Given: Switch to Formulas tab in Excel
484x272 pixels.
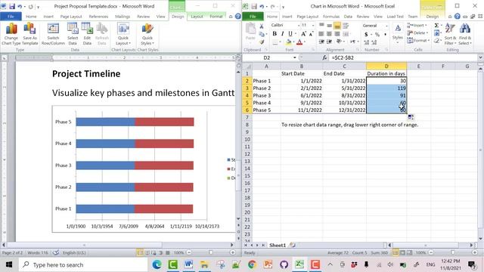Looking at the screenshot, I should point(331,17).
